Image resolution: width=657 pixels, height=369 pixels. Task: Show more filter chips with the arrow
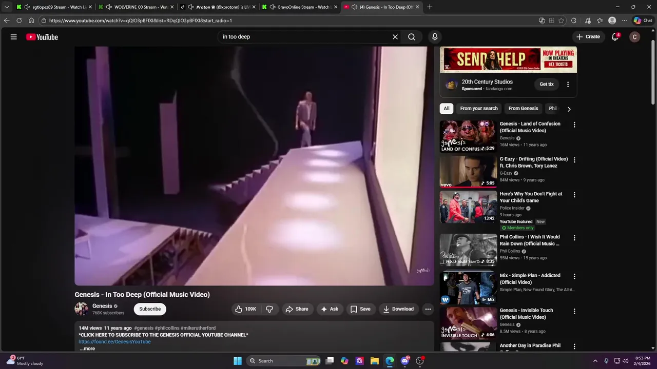(569, 109)
